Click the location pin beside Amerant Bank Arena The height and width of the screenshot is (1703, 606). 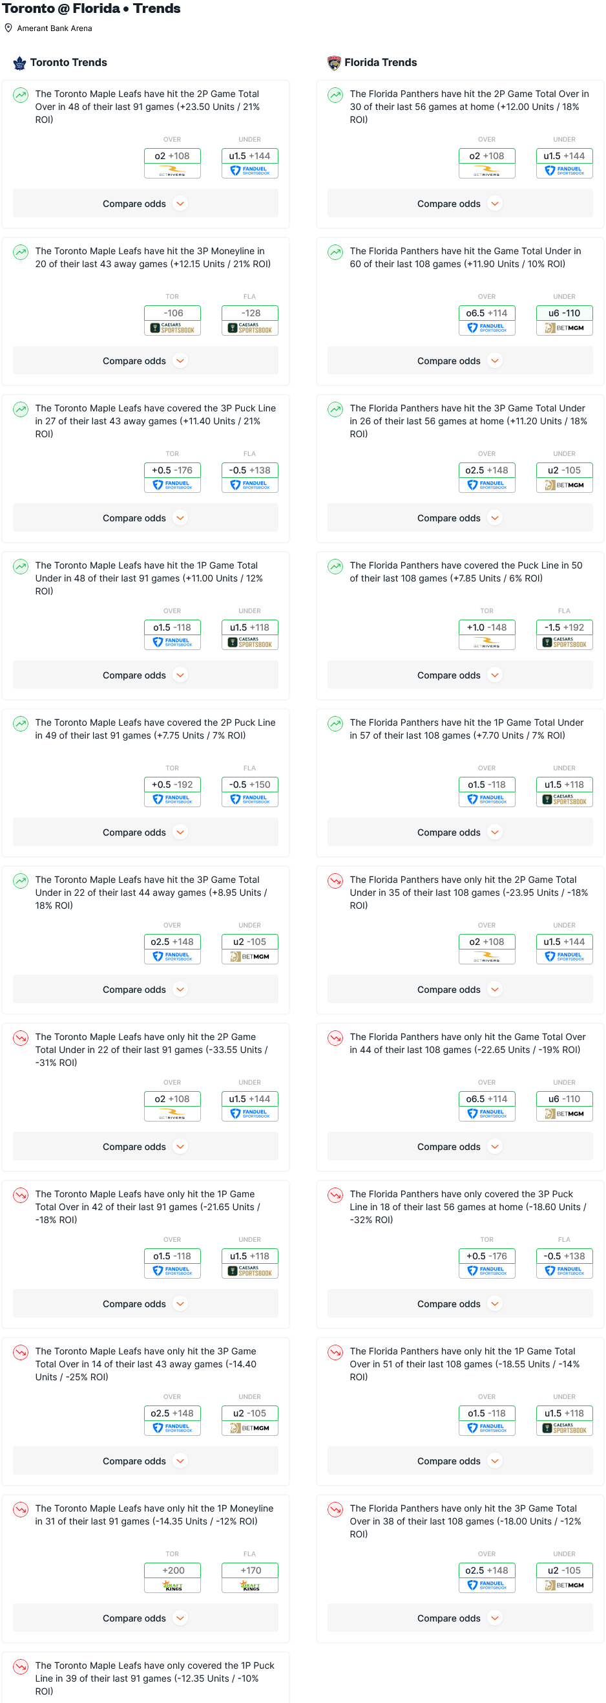click(8, 28)
